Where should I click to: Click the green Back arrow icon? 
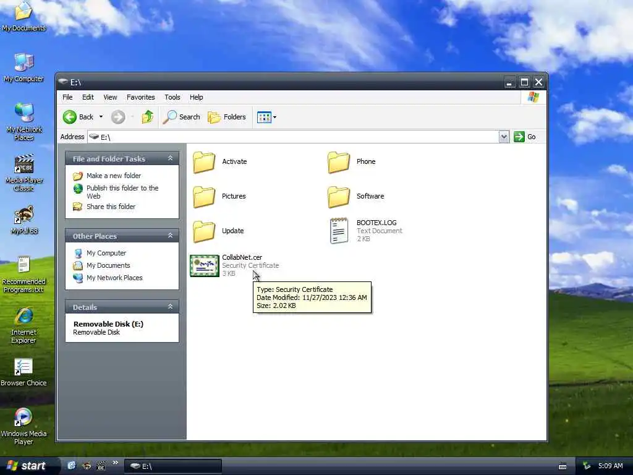pos(69,117)
